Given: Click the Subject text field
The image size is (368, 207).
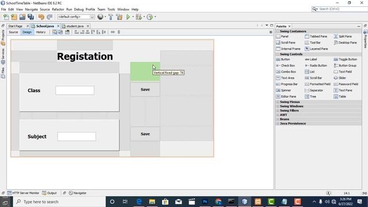Looking at the screenshot, I should [x=76, y=137].
